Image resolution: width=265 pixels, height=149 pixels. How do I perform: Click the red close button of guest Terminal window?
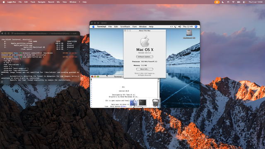[x=92, y=77]
